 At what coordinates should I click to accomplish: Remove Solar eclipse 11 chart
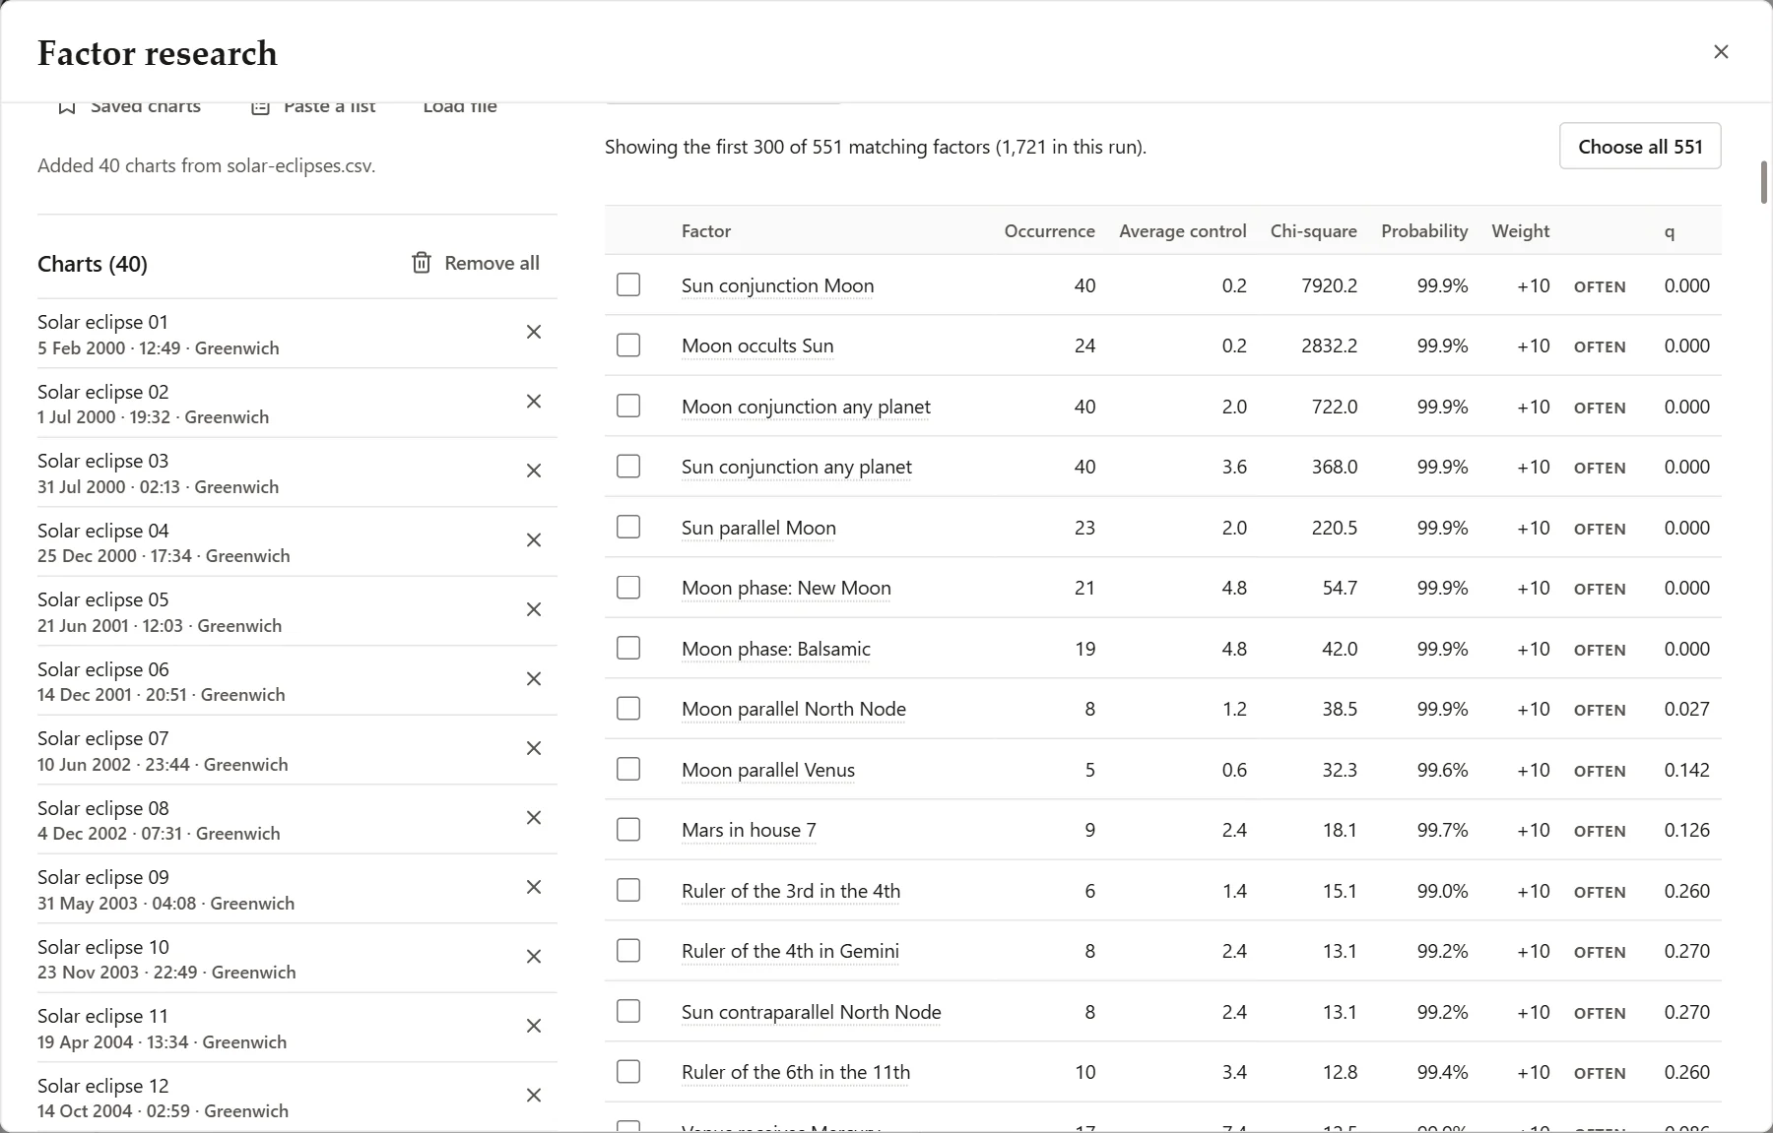(x=534, y=1027)
